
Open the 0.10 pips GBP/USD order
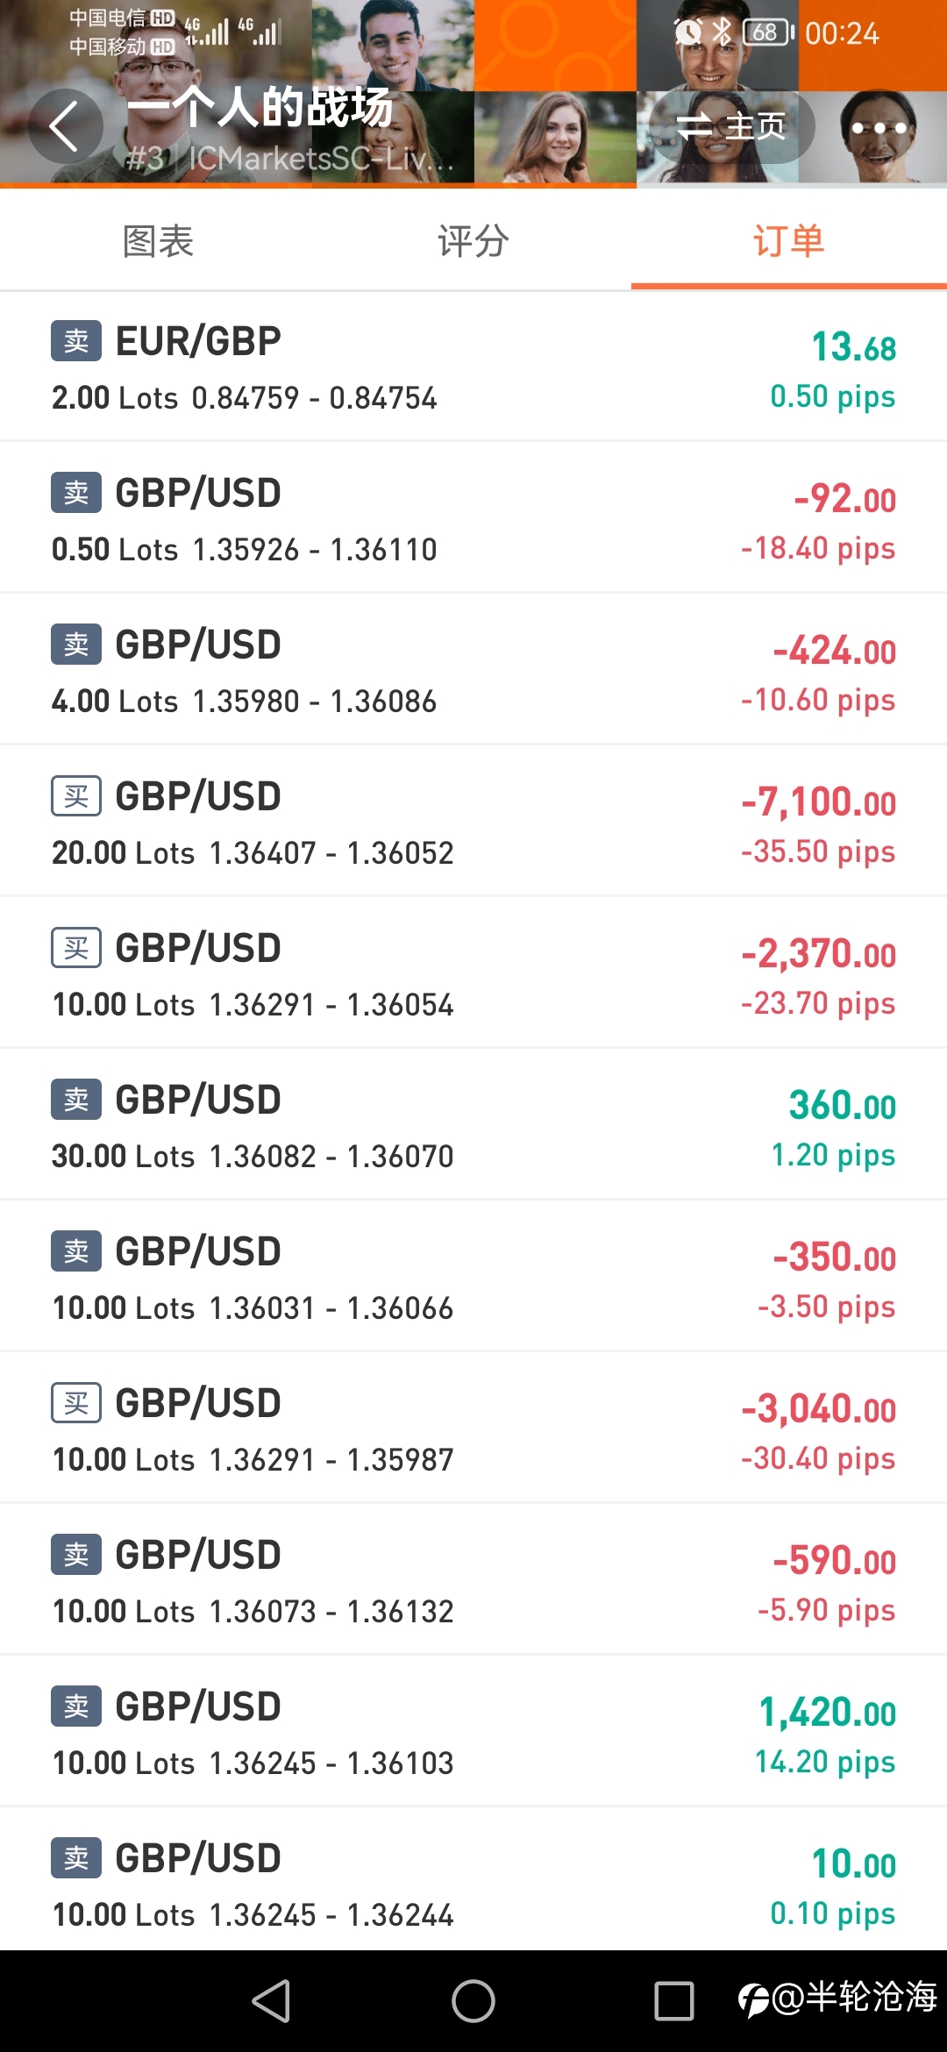click(473, 1879)
